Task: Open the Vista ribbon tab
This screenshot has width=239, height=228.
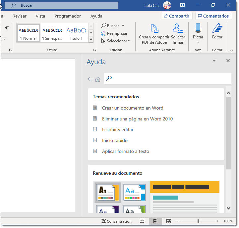Action: pos(40,16)
